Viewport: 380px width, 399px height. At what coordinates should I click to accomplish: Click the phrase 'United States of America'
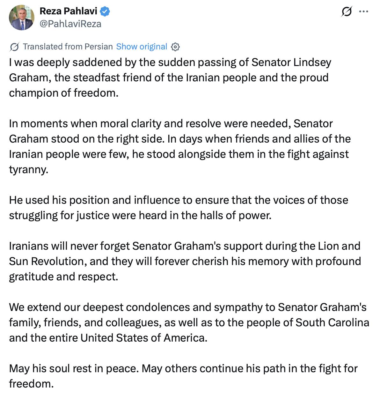point(143,338)
